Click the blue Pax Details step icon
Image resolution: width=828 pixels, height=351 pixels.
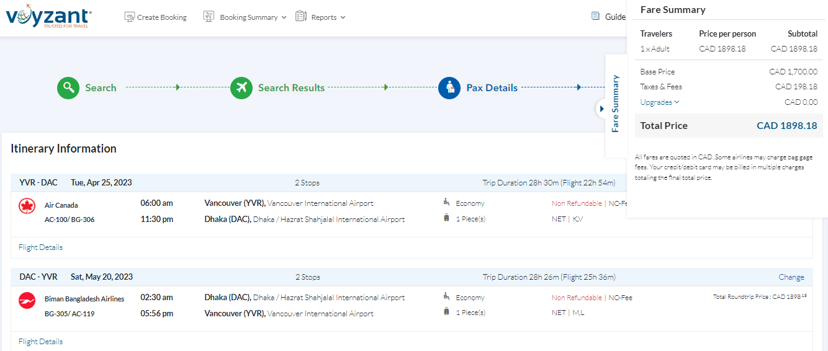pyautogui.click(x=449, y=88)
